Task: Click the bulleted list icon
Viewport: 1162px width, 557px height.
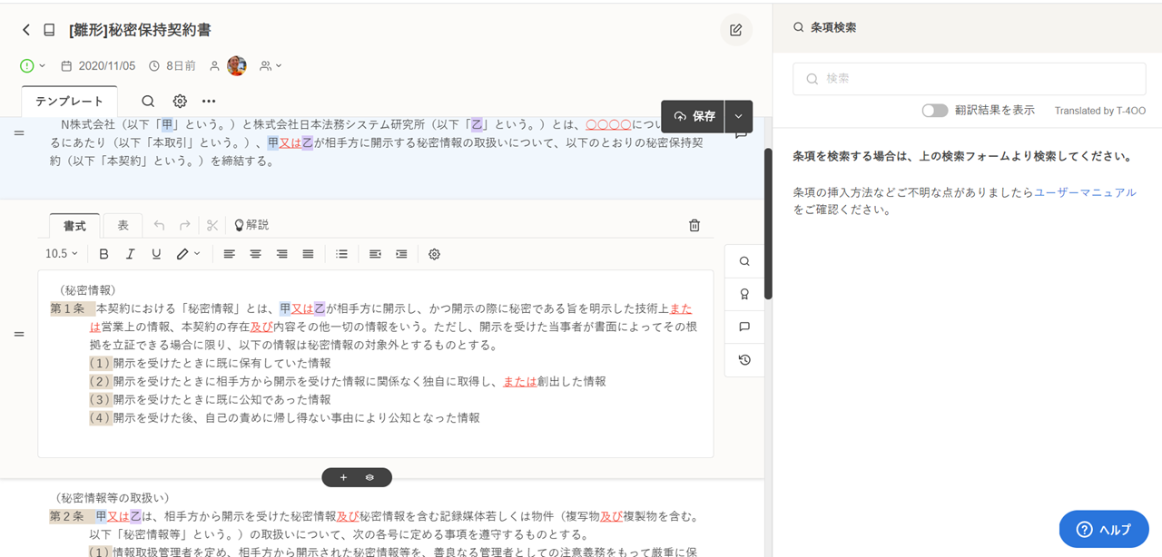Action: click(x=341, y=254)
